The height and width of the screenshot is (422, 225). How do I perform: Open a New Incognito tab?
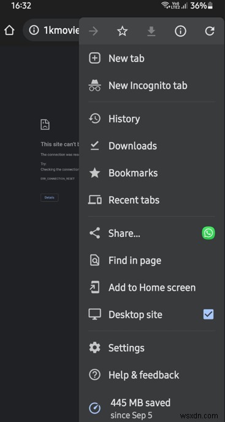151,86
